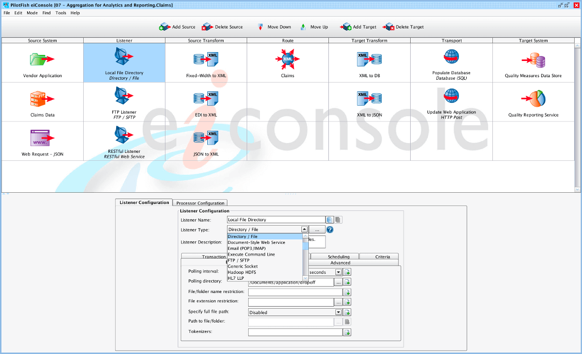This screenshot has height=354, width=582.
Task: Click the Polling interval add-variable icon
Action: tap(347, 272)
